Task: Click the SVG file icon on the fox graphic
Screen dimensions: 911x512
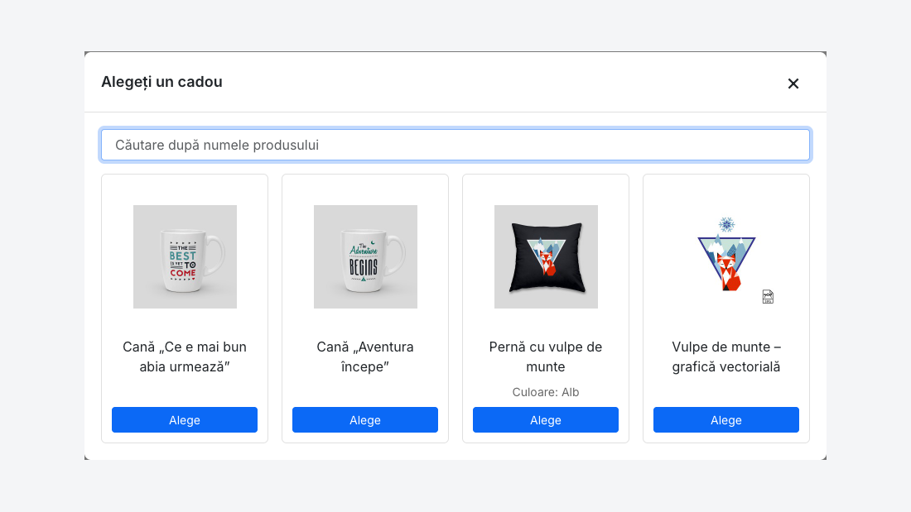Action: coord(768,297)
